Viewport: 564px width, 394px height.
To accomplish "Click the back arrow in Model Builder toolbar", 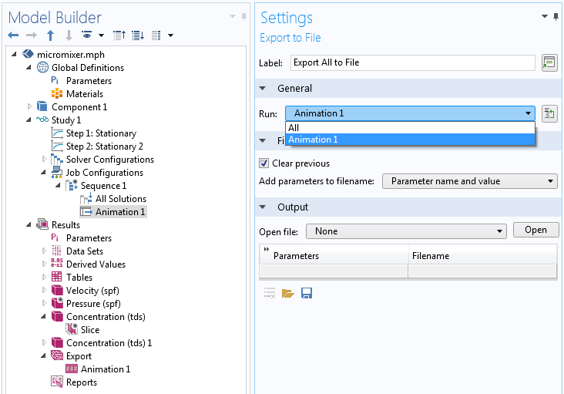I will point(13,35).
